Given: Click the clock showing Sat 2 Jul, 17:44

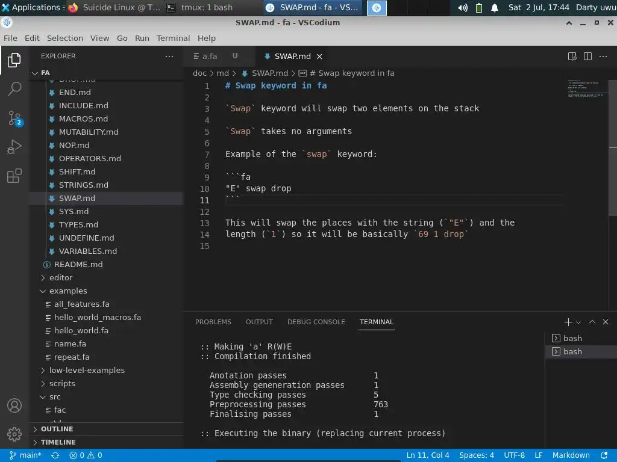Looking at the screenshot, I should [x=539, y=7].
